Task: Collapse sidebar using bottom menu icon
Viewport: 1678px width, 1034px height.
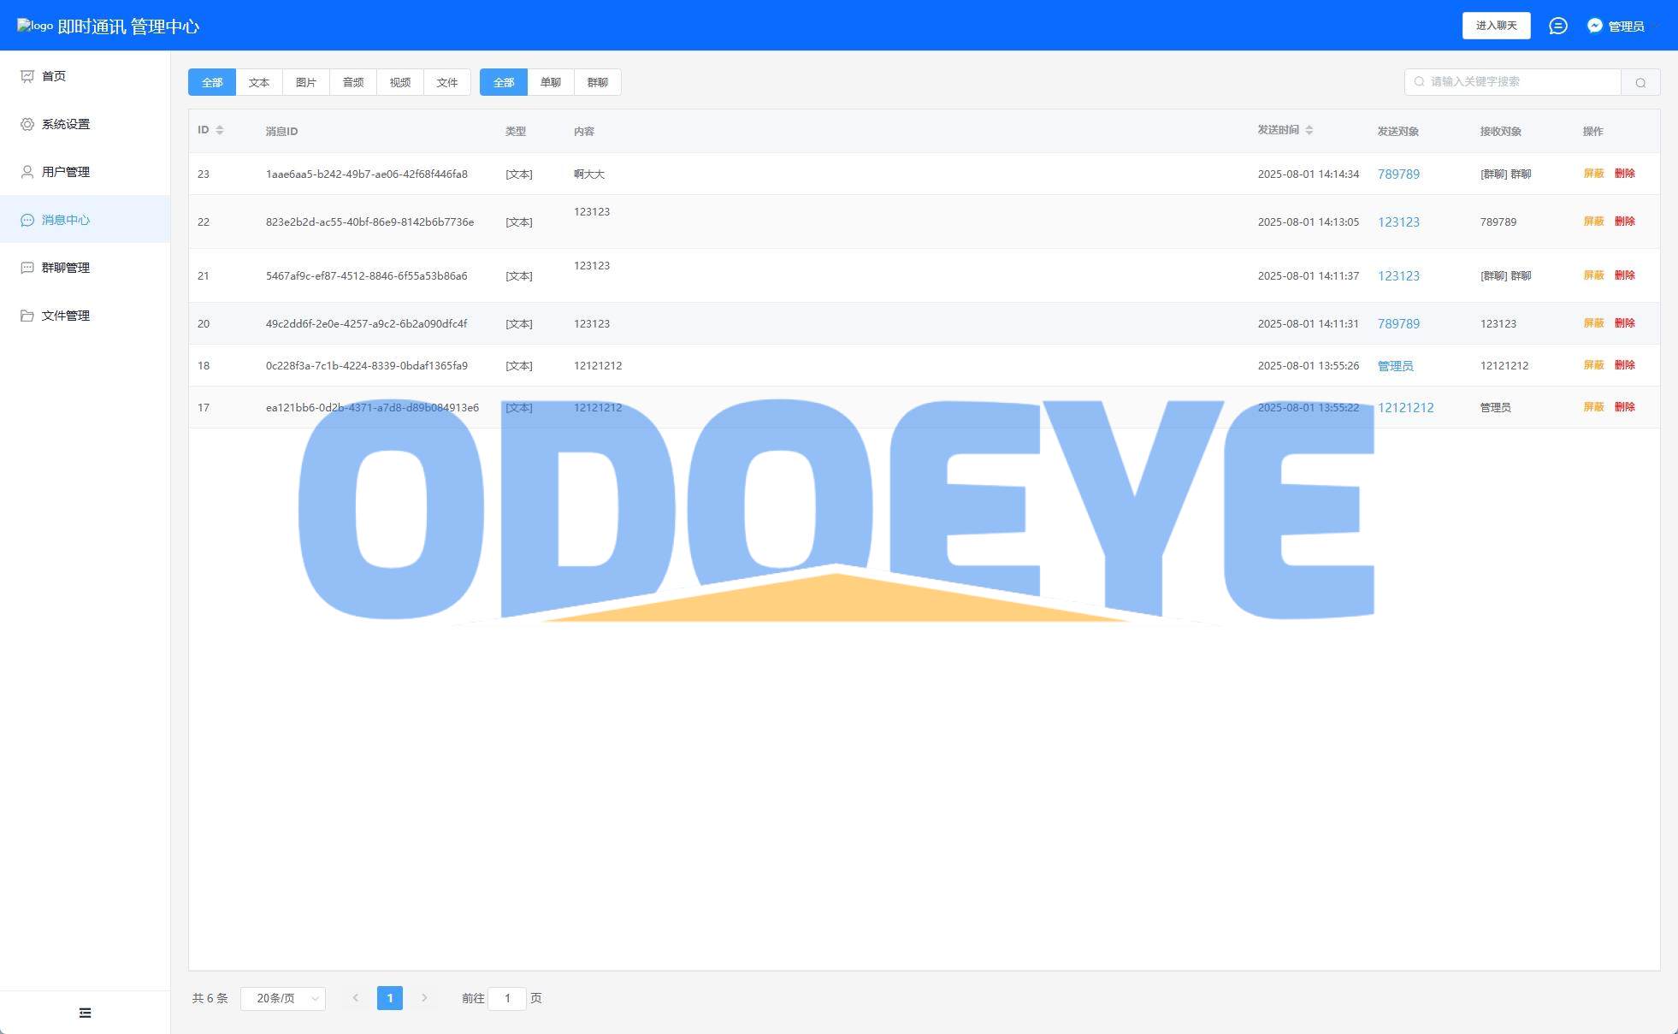Action: point(85,1013)
